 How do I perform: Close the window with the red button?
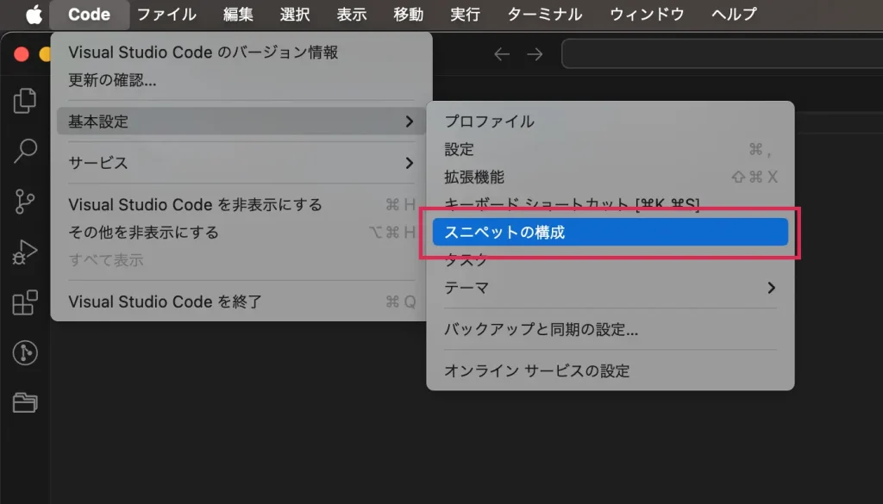click(22, 54)
